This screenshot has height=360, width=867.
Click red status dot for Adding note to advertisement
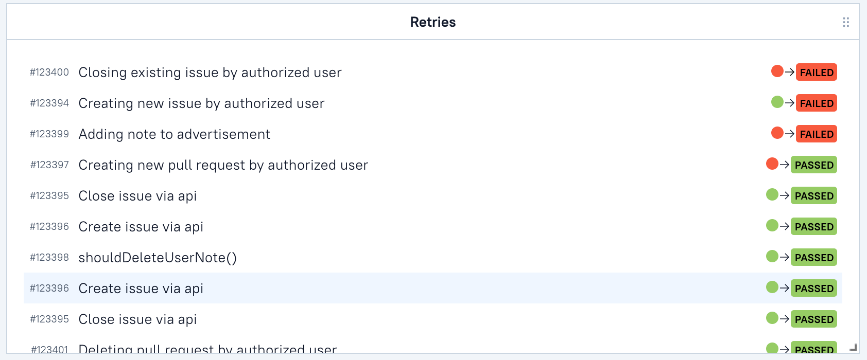coord(777,133)
